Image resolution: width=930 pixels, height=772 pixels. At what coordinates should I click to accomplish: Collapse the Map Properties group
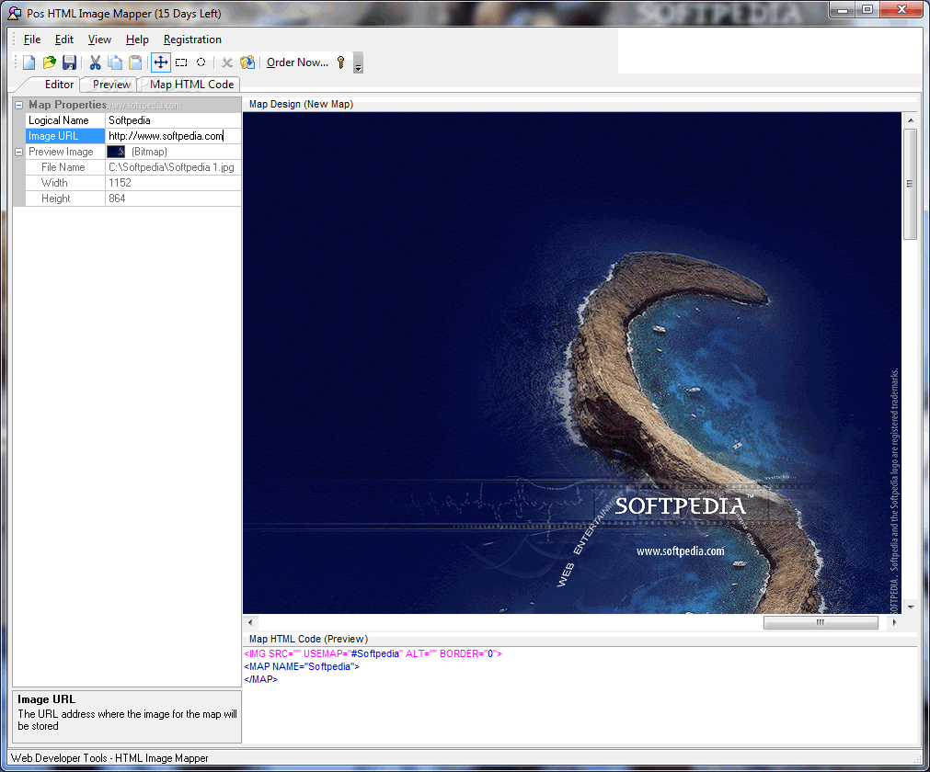(x=19, y=105)
